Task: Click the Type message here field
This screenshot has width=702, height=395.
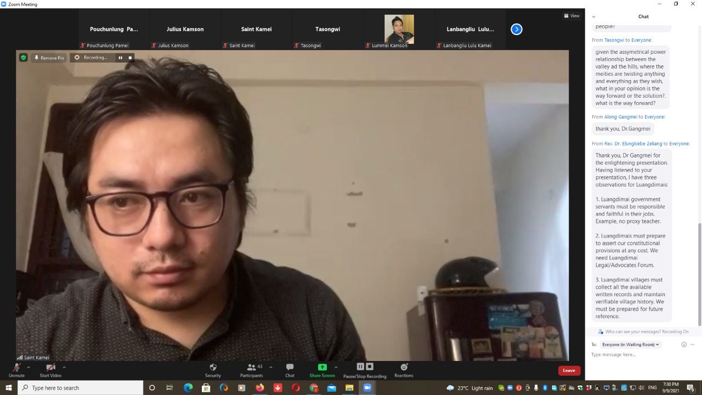Action: pyautogui.click(x=636, y=355)
